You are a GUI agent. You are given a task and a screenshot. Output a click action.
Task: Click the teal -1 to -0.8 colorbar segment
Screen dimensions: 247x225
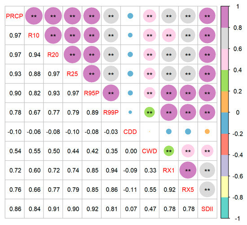(225, 207)
